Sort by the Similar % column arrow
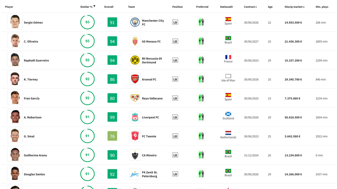The width and height of the screenshot is (337, 189). (94, 6)
